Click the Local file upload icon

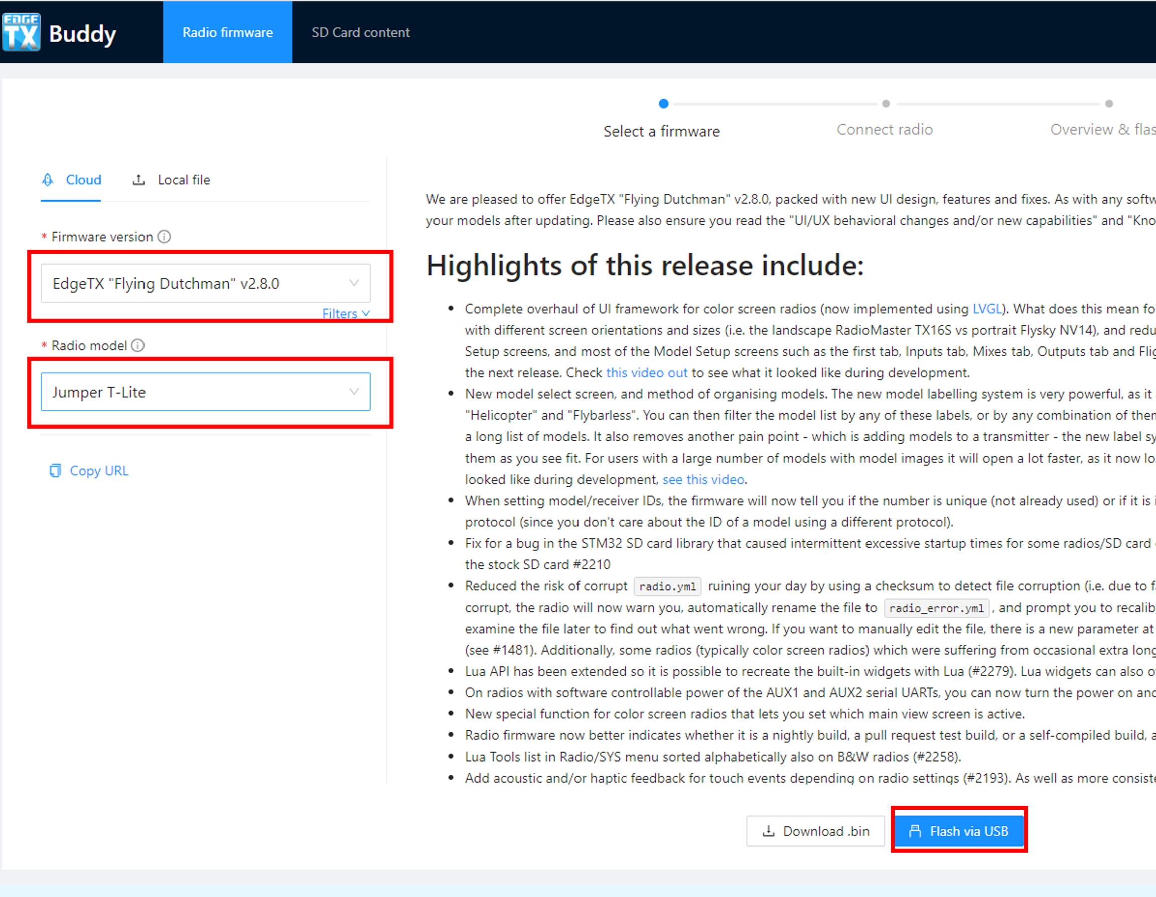tap(138, 180)
